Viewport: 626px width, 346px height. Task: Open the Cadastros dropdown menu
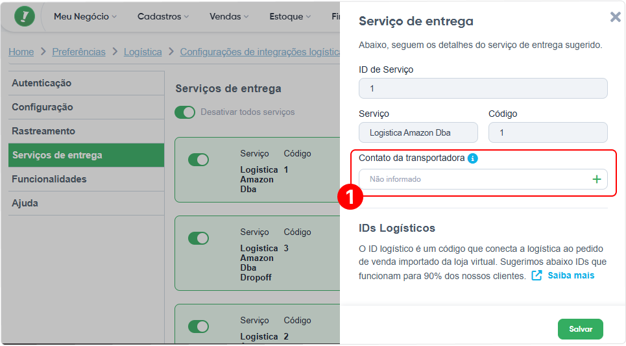[163, 16]
